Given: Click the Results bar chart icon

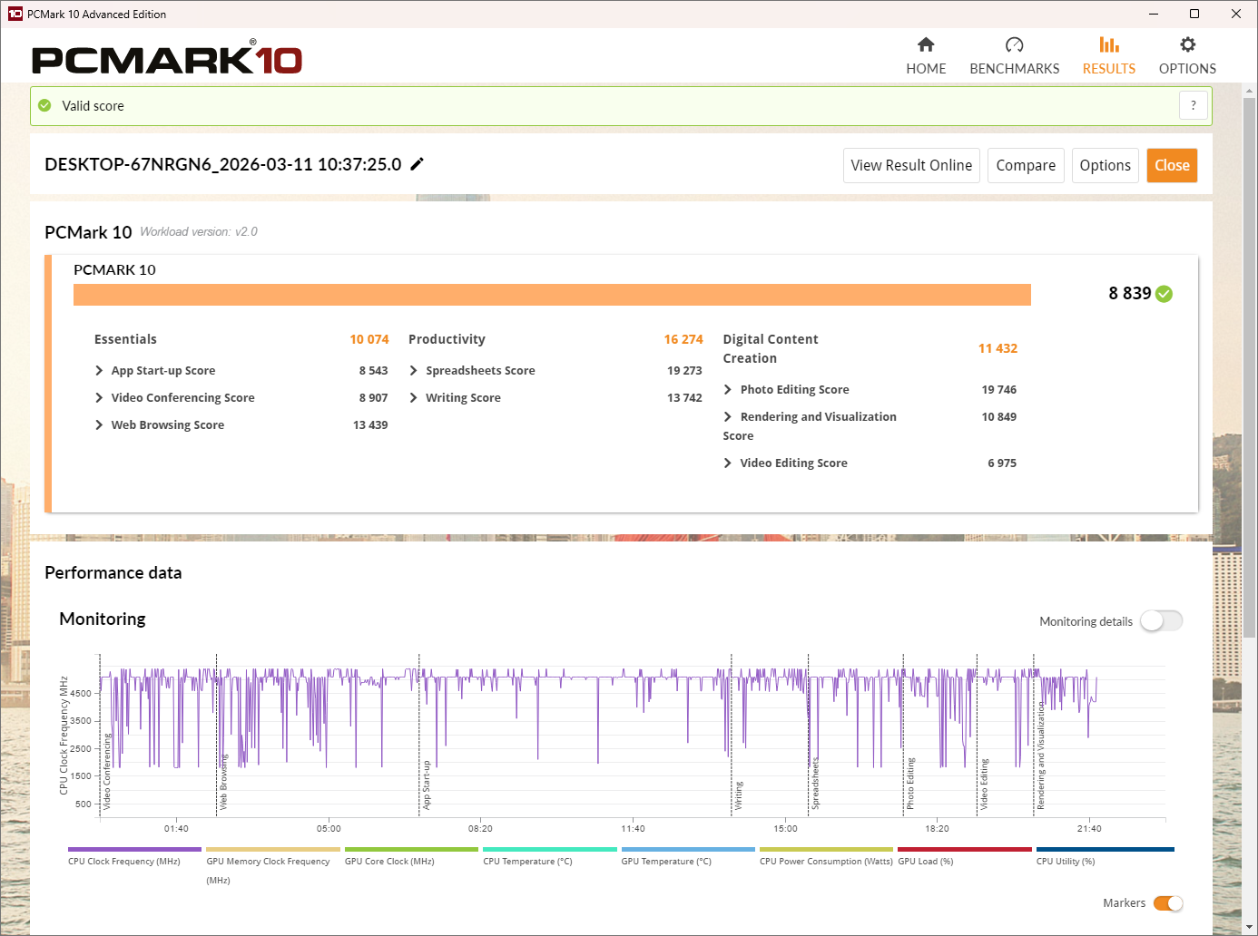Looking at the screenshot, I should pyautogui.click(x=1108, y=45).
